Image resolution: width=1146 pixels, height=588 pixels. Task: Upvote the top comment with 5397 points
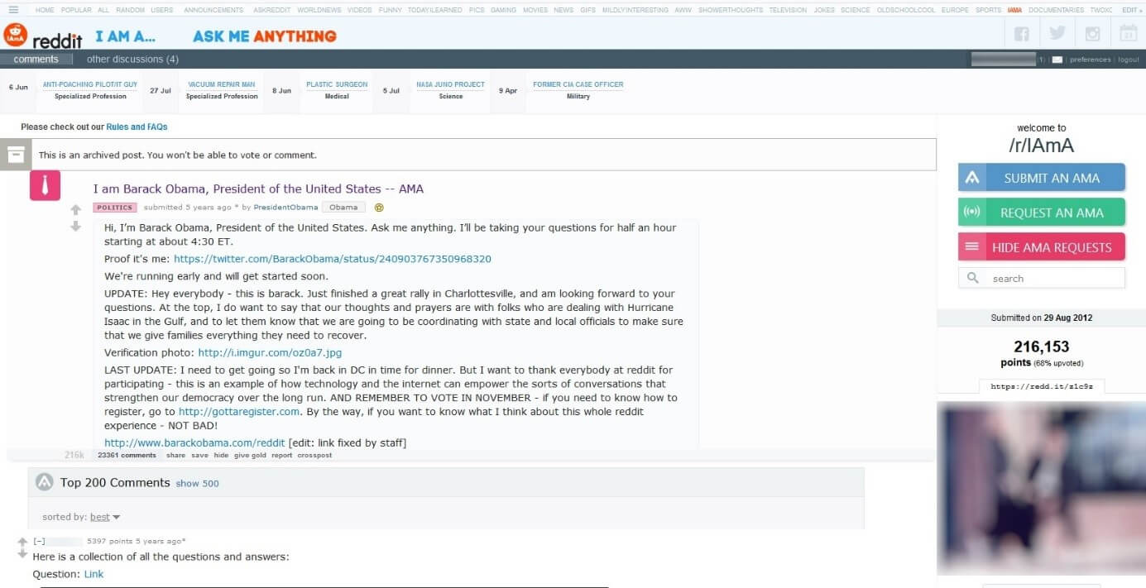pyautogui.click(x=22, y=543)
